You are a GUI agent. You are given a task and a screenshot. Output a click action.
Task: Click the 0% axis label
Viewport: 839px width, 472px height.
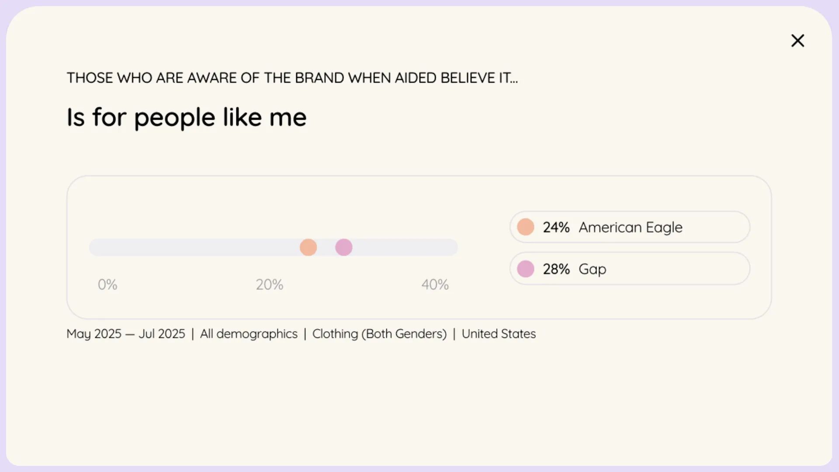pyautogui.click(x=107, y=285)
